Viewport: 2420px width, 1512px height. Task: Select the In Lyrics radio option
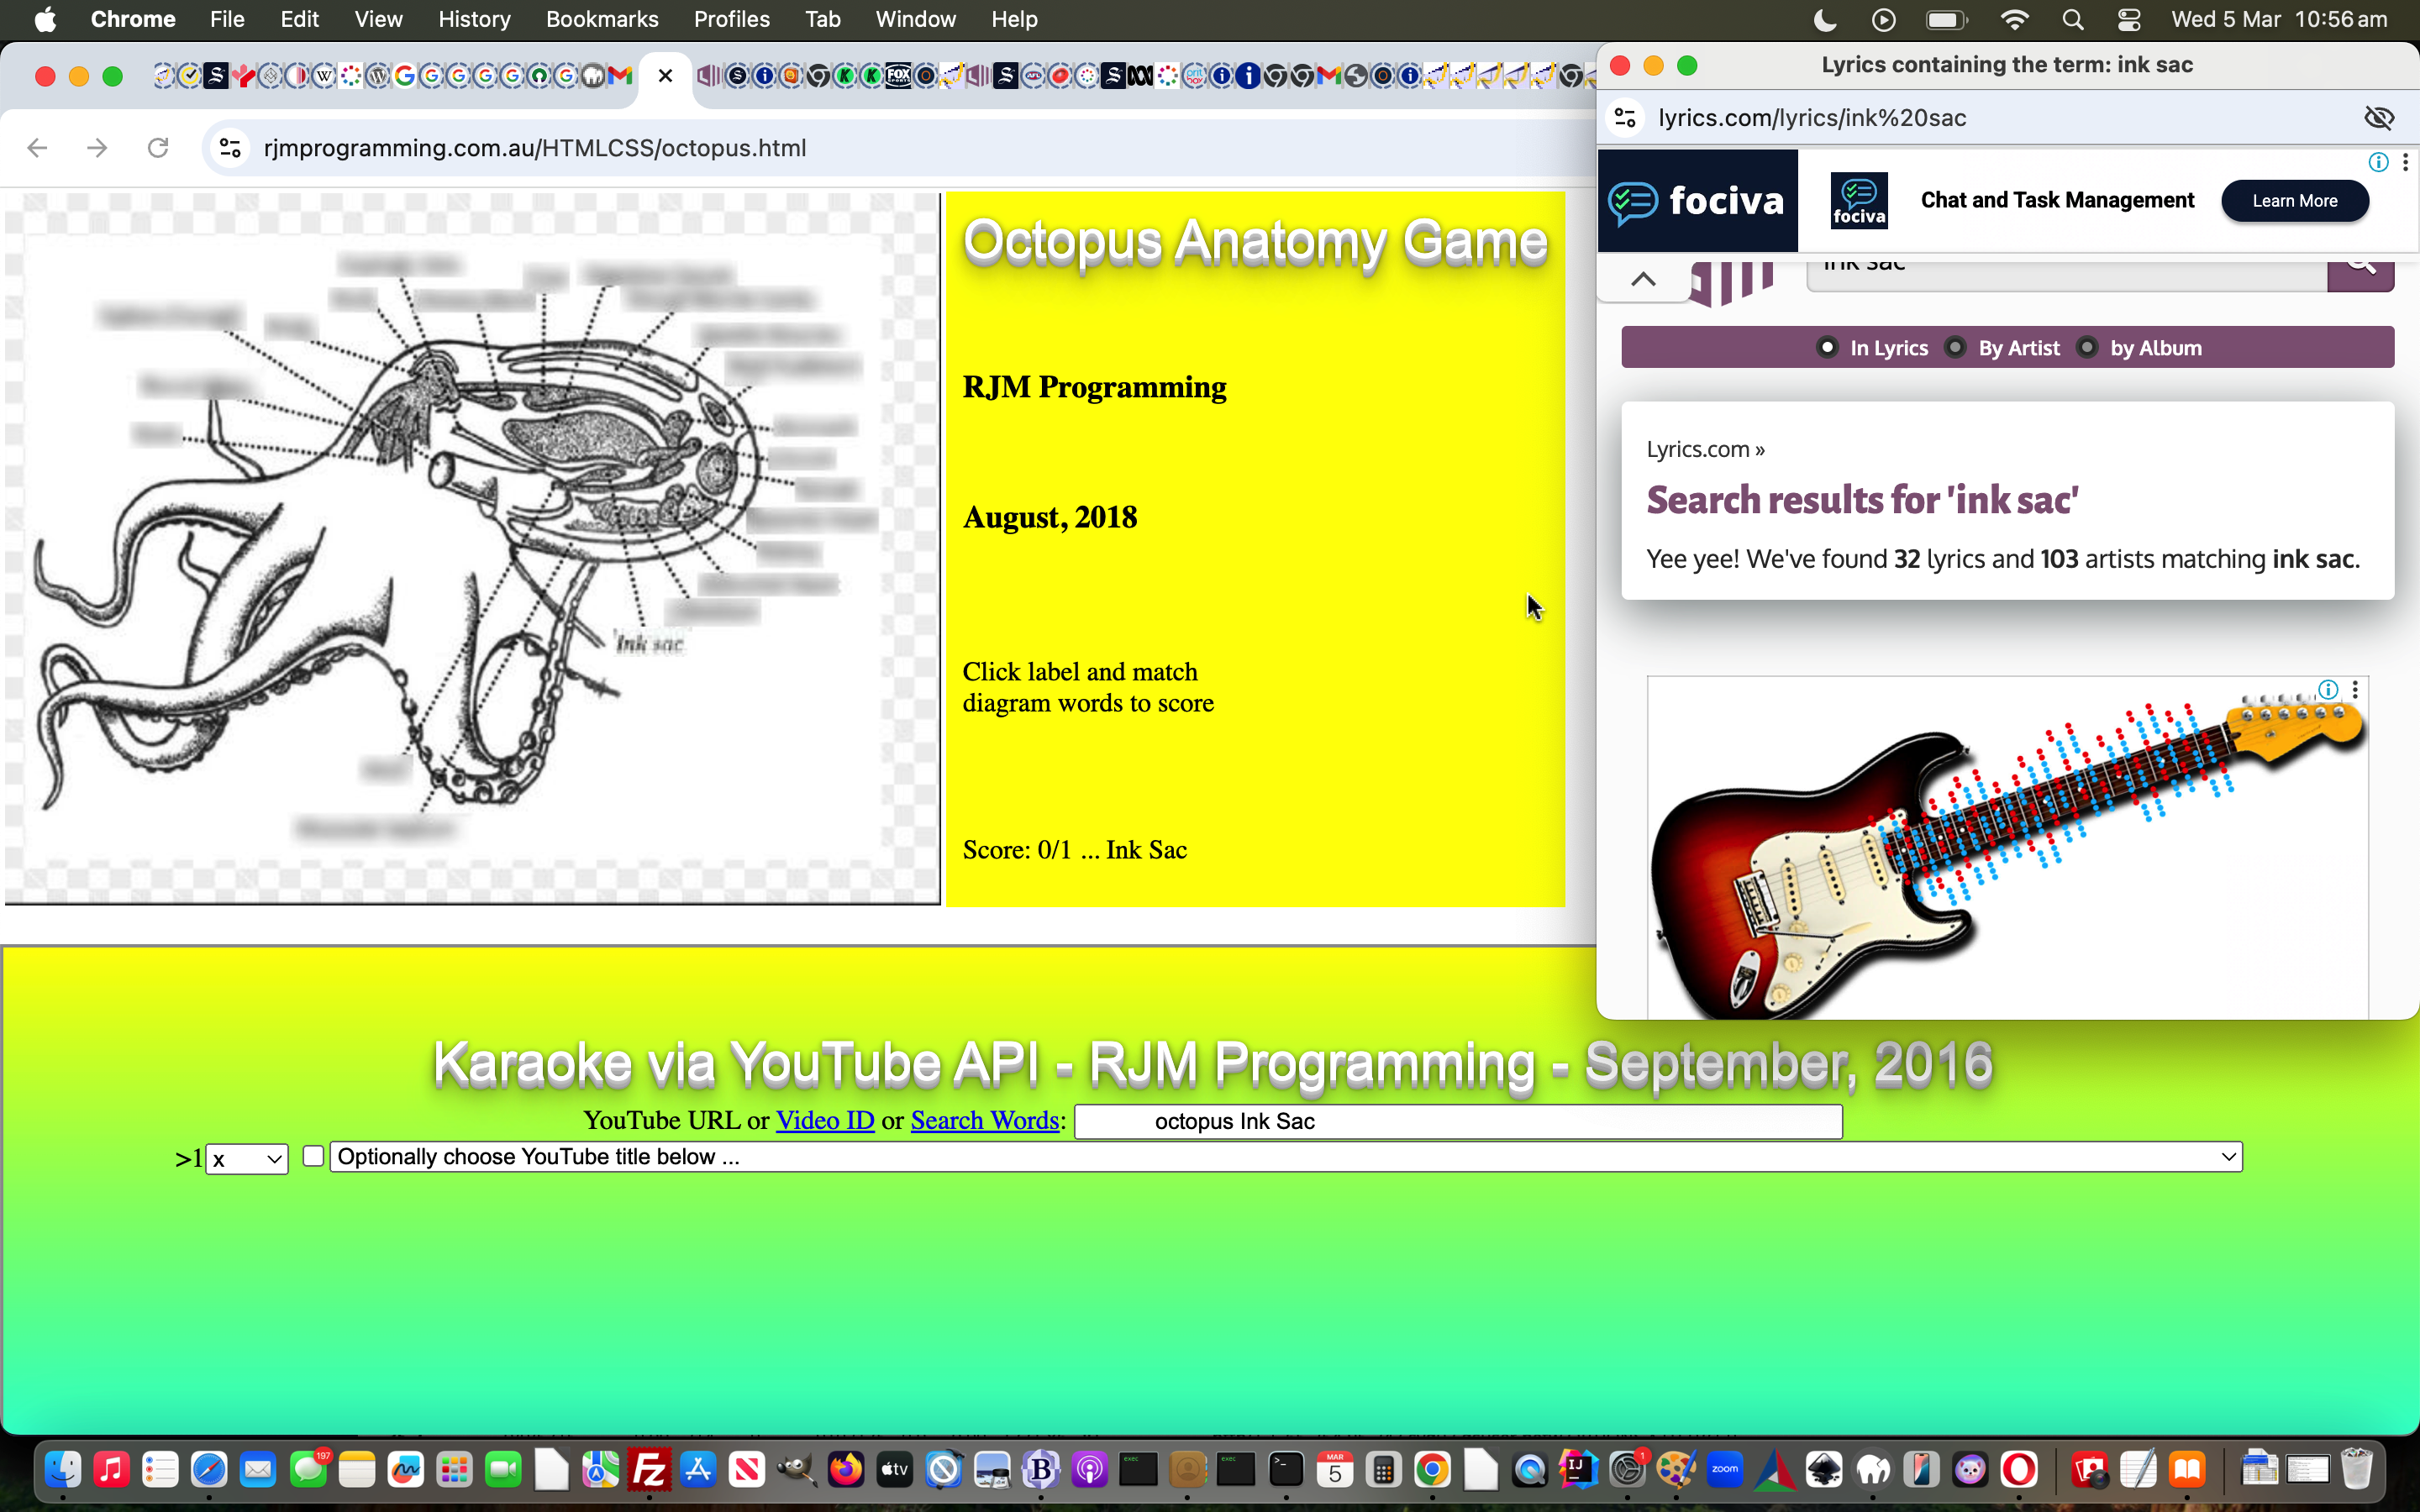(x=1827, y=348)
